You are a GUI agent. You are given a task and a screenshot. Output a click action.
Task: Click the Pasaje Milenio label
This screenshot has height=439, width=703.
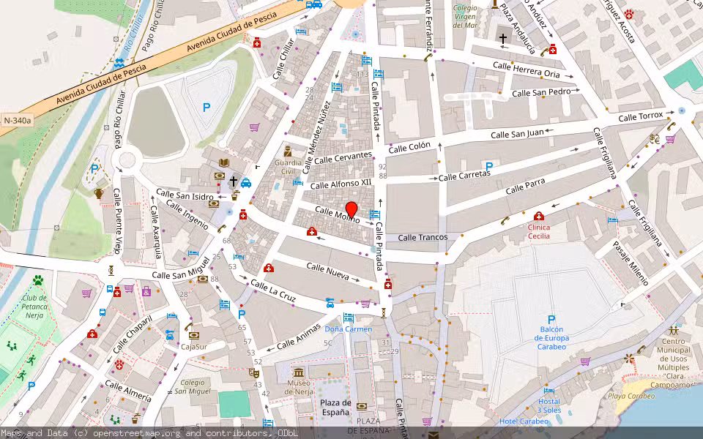click(x=631, y=263)
